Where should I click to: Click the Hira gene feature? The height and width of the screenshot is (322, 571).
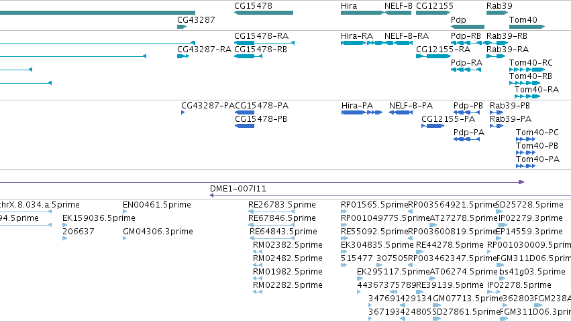click(x=362, y=13)
